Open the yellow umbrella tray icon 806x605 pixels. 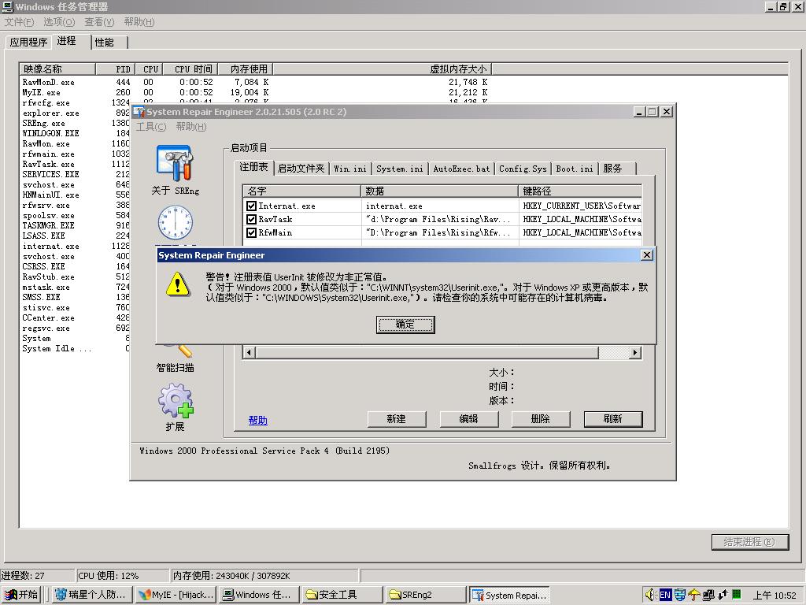[x=694, y=595]
